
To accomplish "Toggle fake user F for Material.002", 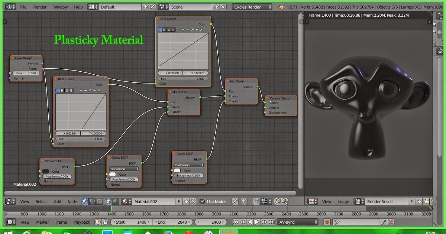I will coord(179,201).
